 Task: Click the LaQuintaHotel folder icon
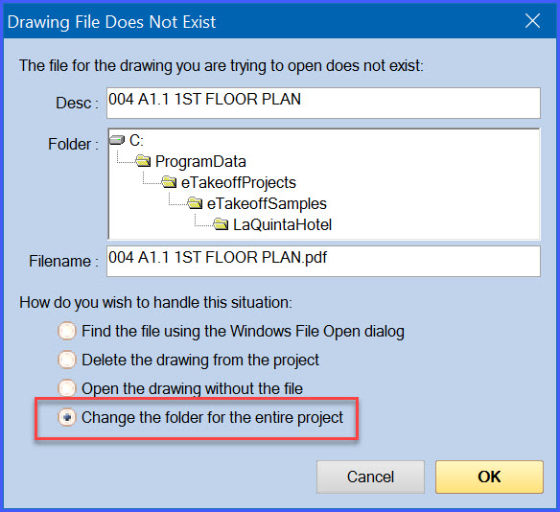click(x=221, y=224)
